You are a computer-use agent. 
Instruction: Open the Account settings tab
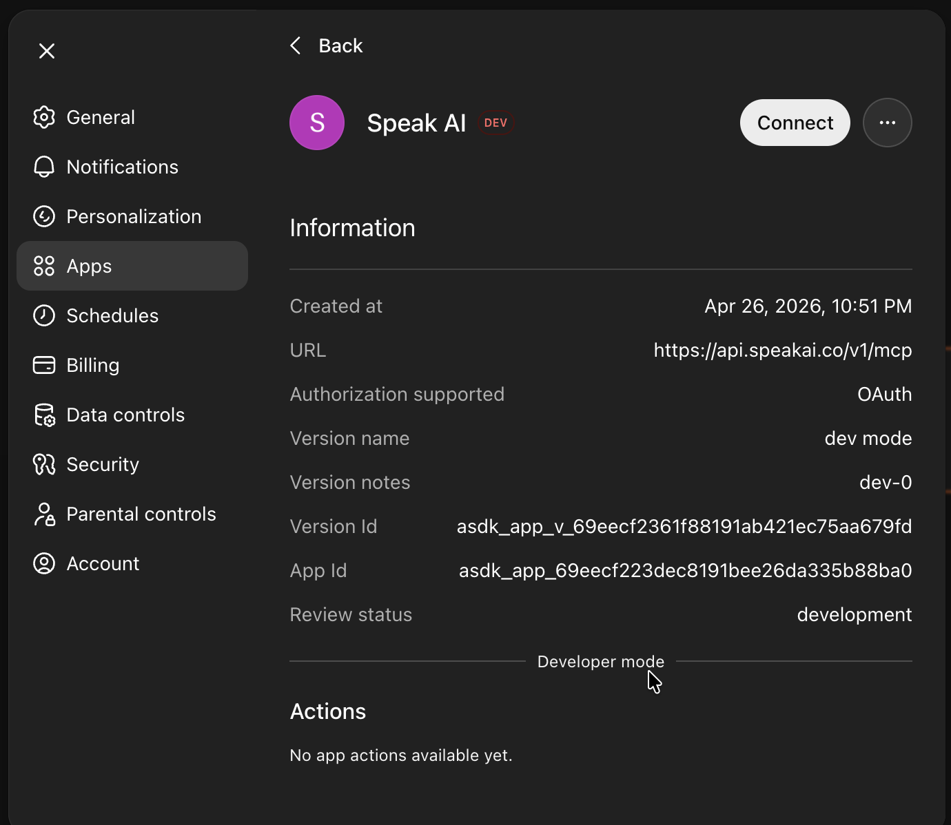point(132,563)
